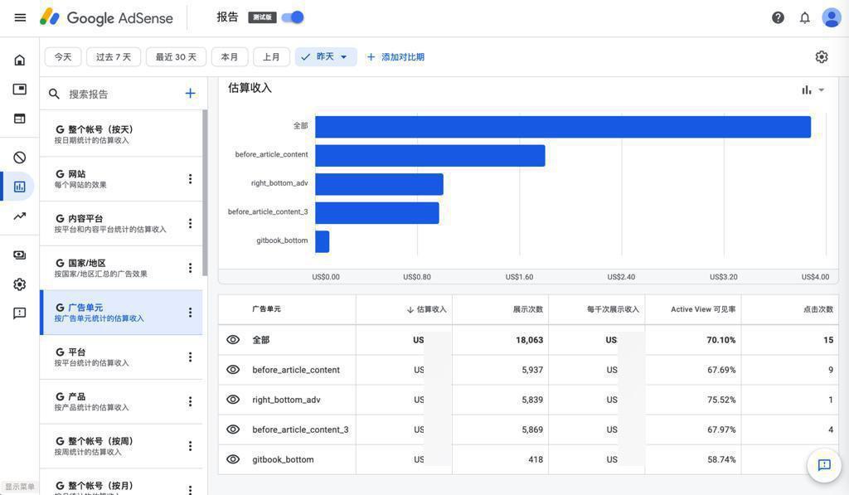Select the 最近 30 天 date filter
Screen dimensions: 849x495
(176, 57)
